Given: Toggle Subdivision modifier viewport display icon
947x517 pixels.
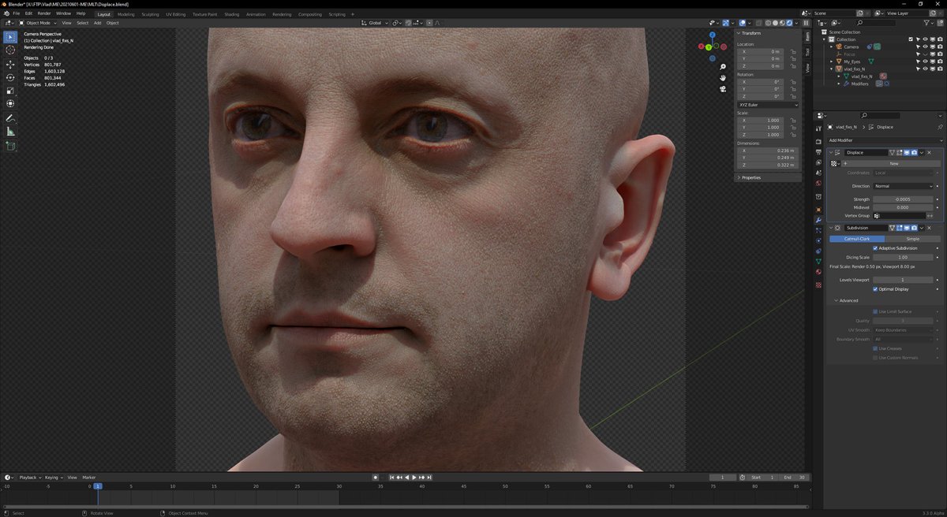Looking at the screenshot, I should click(x=907, y=228).
